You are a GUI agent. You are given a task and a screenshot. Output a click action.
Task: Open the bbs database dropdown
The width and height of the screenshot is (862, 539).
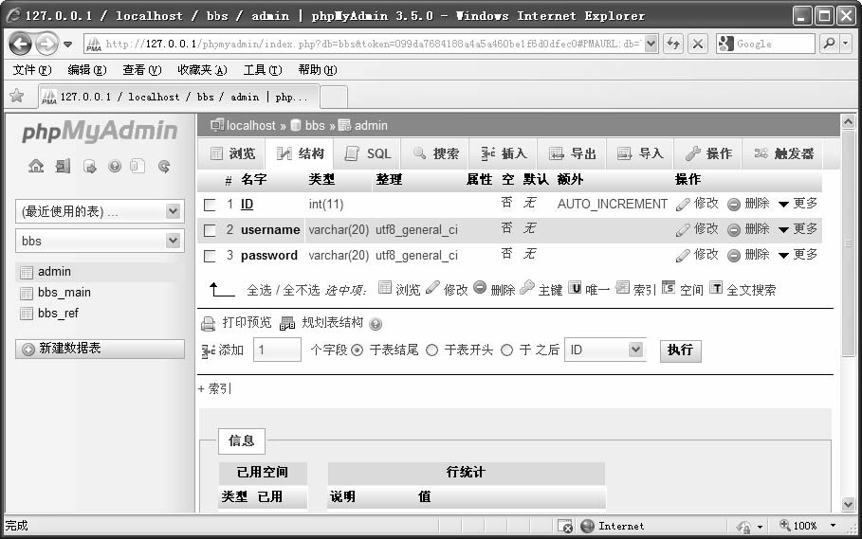[101, 241]
